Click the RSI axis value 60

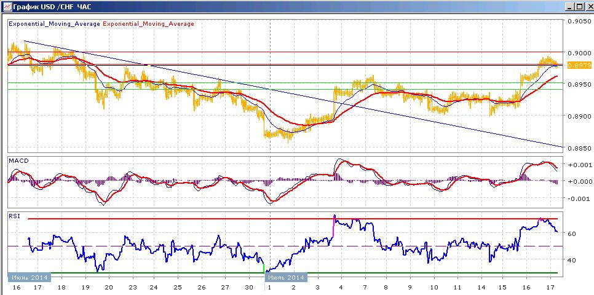pyautogui.click(x=572, y=234)
